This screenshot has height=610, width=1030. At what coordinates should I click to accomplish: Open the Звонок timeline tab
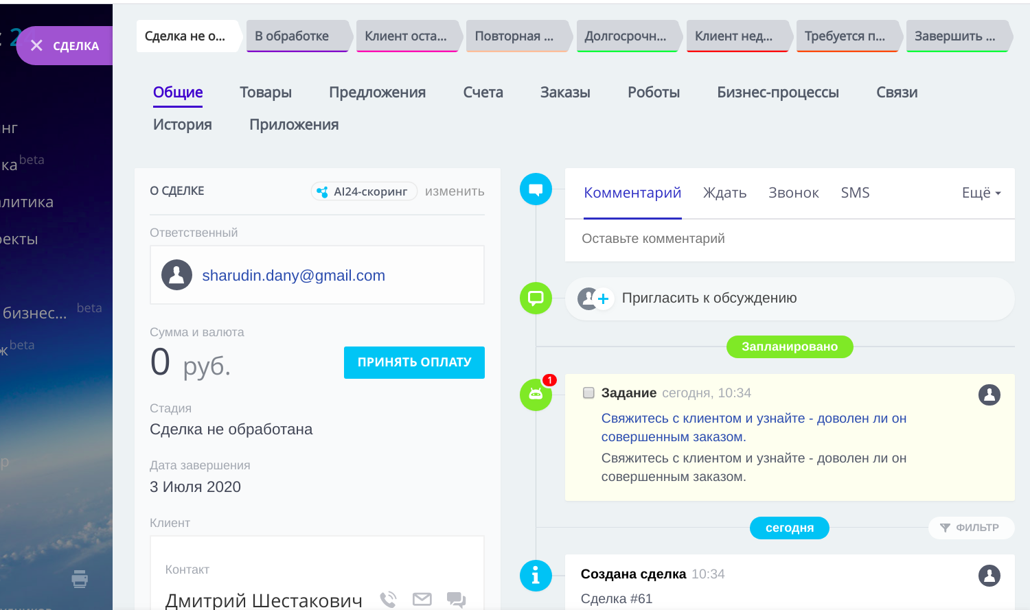click(794, 193)
